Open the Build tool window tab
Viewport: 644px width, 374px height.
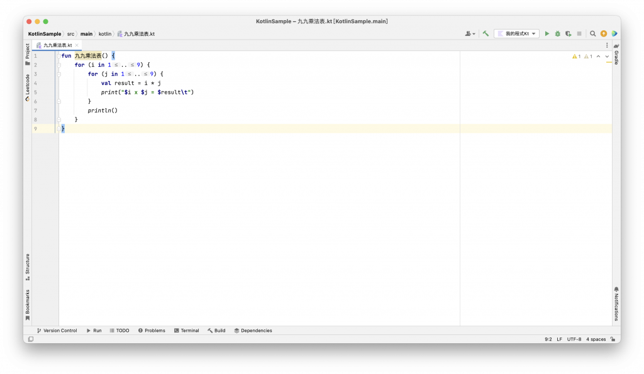(216, 331)
